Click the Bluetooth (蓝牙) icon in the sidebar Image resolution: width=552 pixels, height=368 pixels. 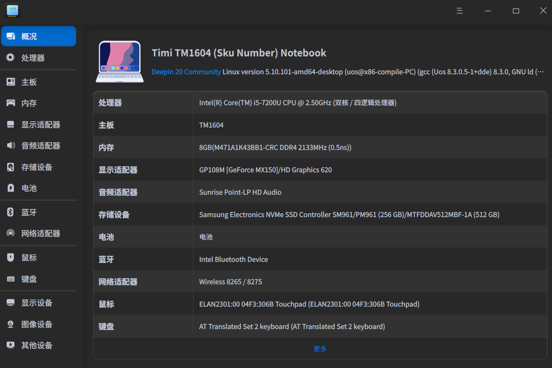click(x=11, y=212)
